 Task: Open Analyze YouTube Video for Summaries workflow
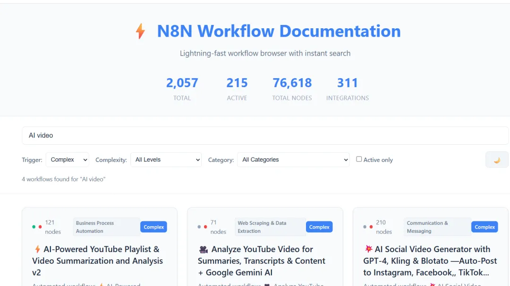pos(262,261)
